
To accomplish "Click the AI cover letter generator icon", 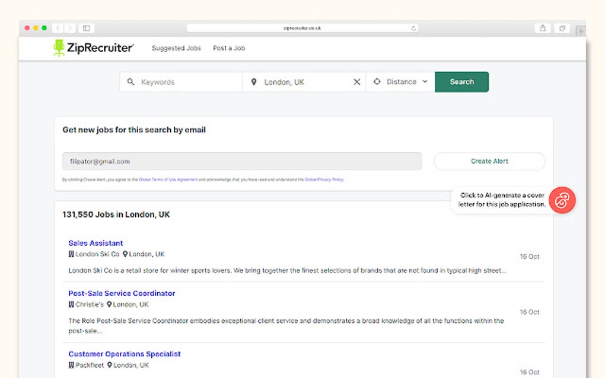I will [x=562, y=200].
